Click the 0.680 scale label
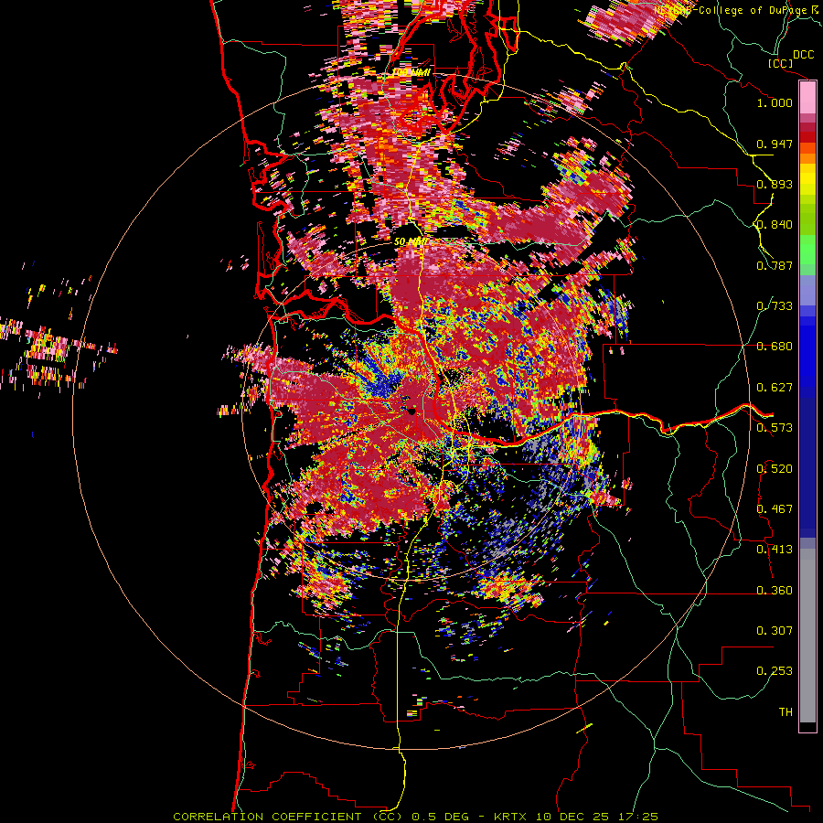 coord(775,347)
